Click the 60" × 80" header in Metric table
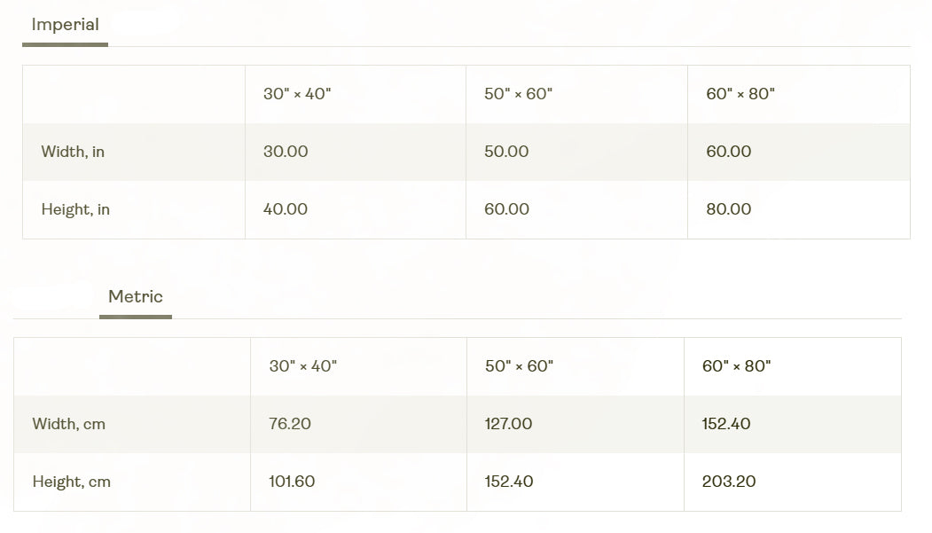This screenshot has height=533, width=932. point(736,366)
